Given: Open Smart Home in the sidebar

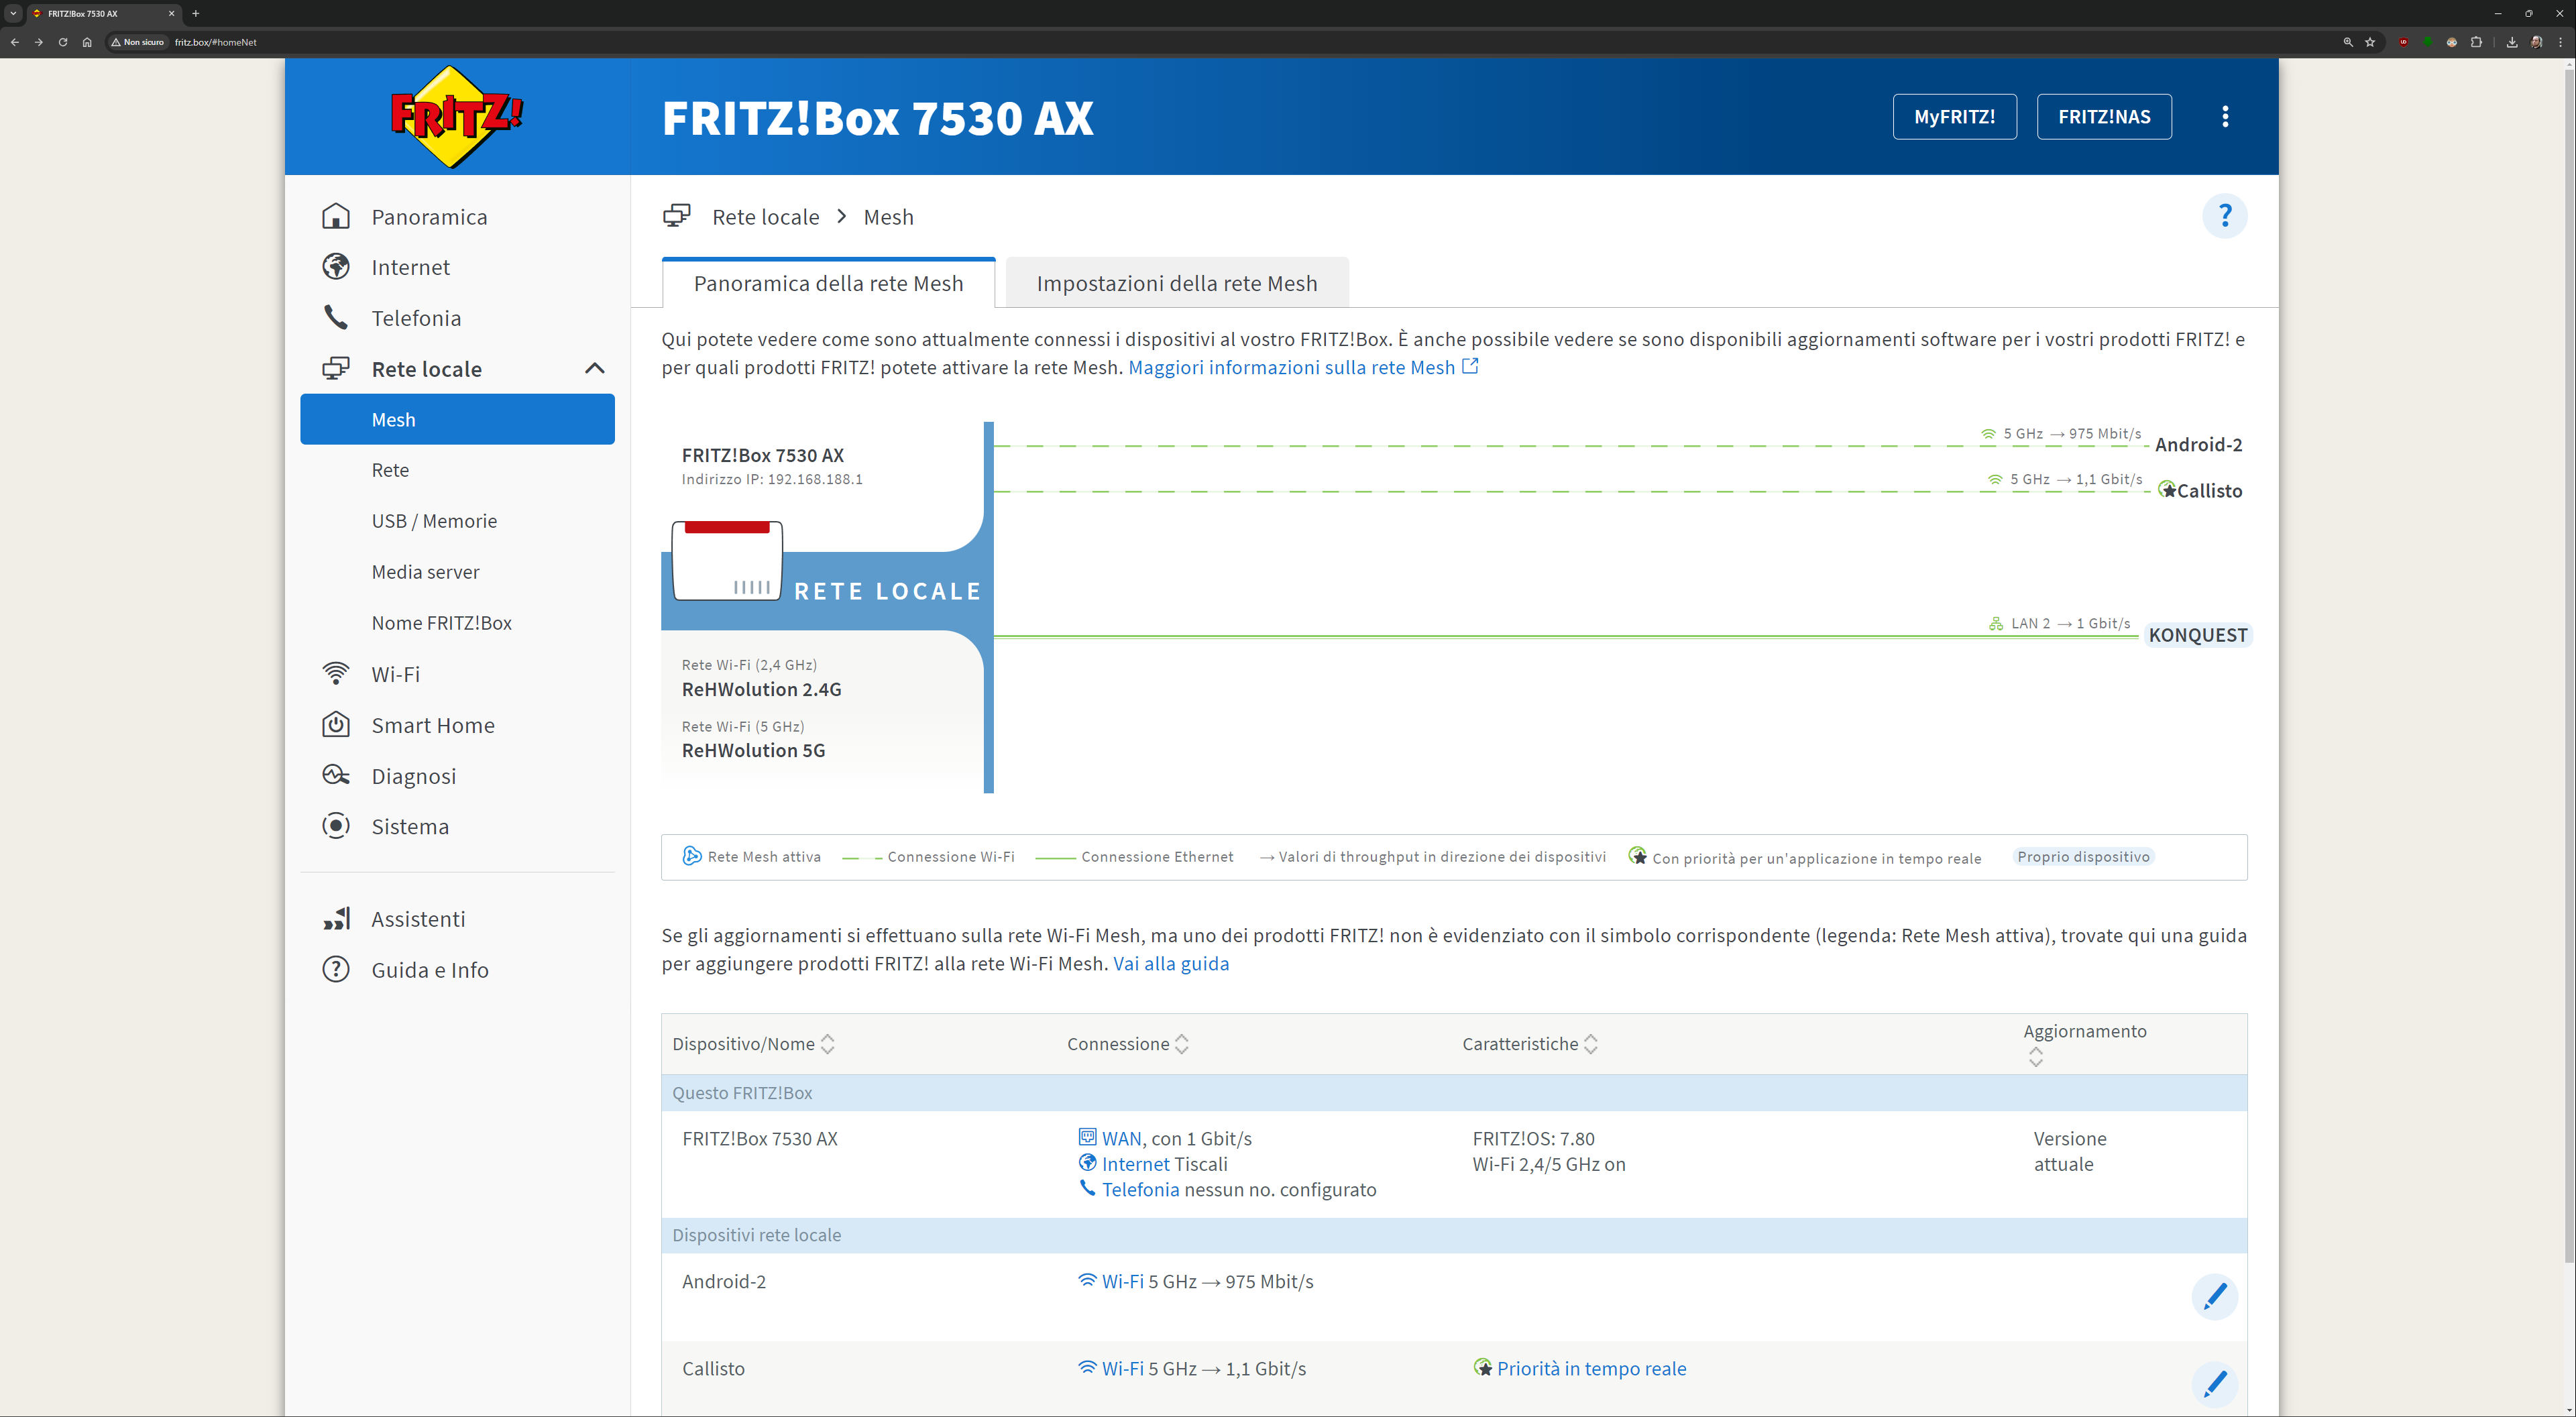Looking at the screenshot, I should [x=432, y=725].
